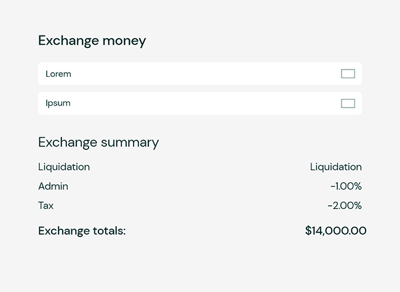400x292 pixels.
Task: Click the -2.00% Tax value
Action: pos(345,206)
